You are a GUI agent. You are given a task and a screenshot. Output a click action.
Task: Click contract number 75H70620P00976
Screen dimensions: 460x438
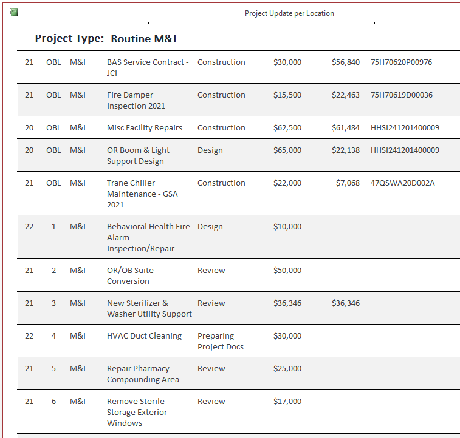pyautogui.click(x=401, y=62)
